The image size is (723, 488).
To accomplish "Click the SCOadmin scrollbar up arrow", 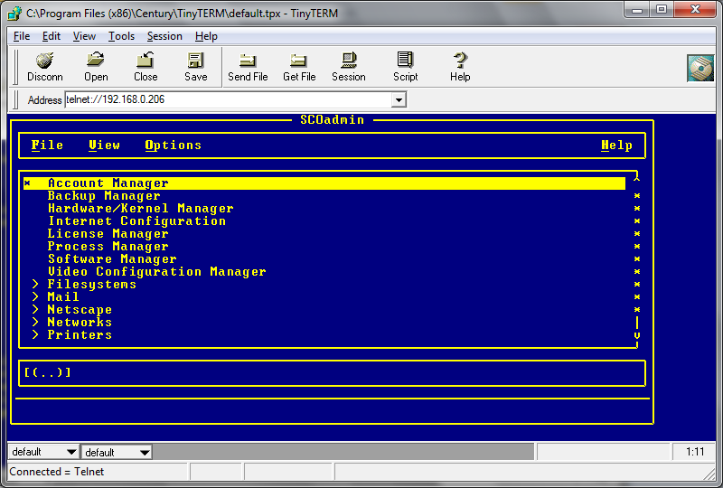I will coord(637,176).
